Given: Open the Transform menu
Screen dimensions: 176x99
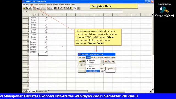Looking at the screenshot, I should 42,4.
